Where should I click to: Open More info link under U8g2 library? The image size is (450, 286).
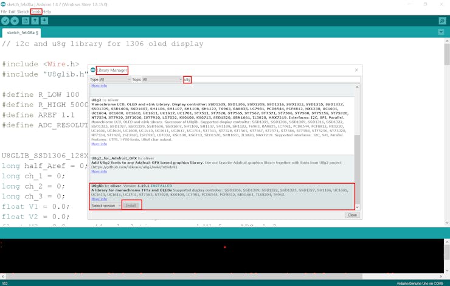click(99, 144)
